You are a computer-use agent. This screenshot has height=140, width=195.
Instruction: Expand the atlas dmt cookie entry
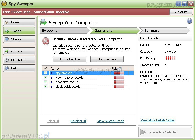52,82
